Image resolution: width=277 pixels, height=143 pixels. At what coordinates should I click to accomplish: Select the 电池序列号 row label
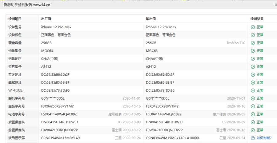point(16,114)
